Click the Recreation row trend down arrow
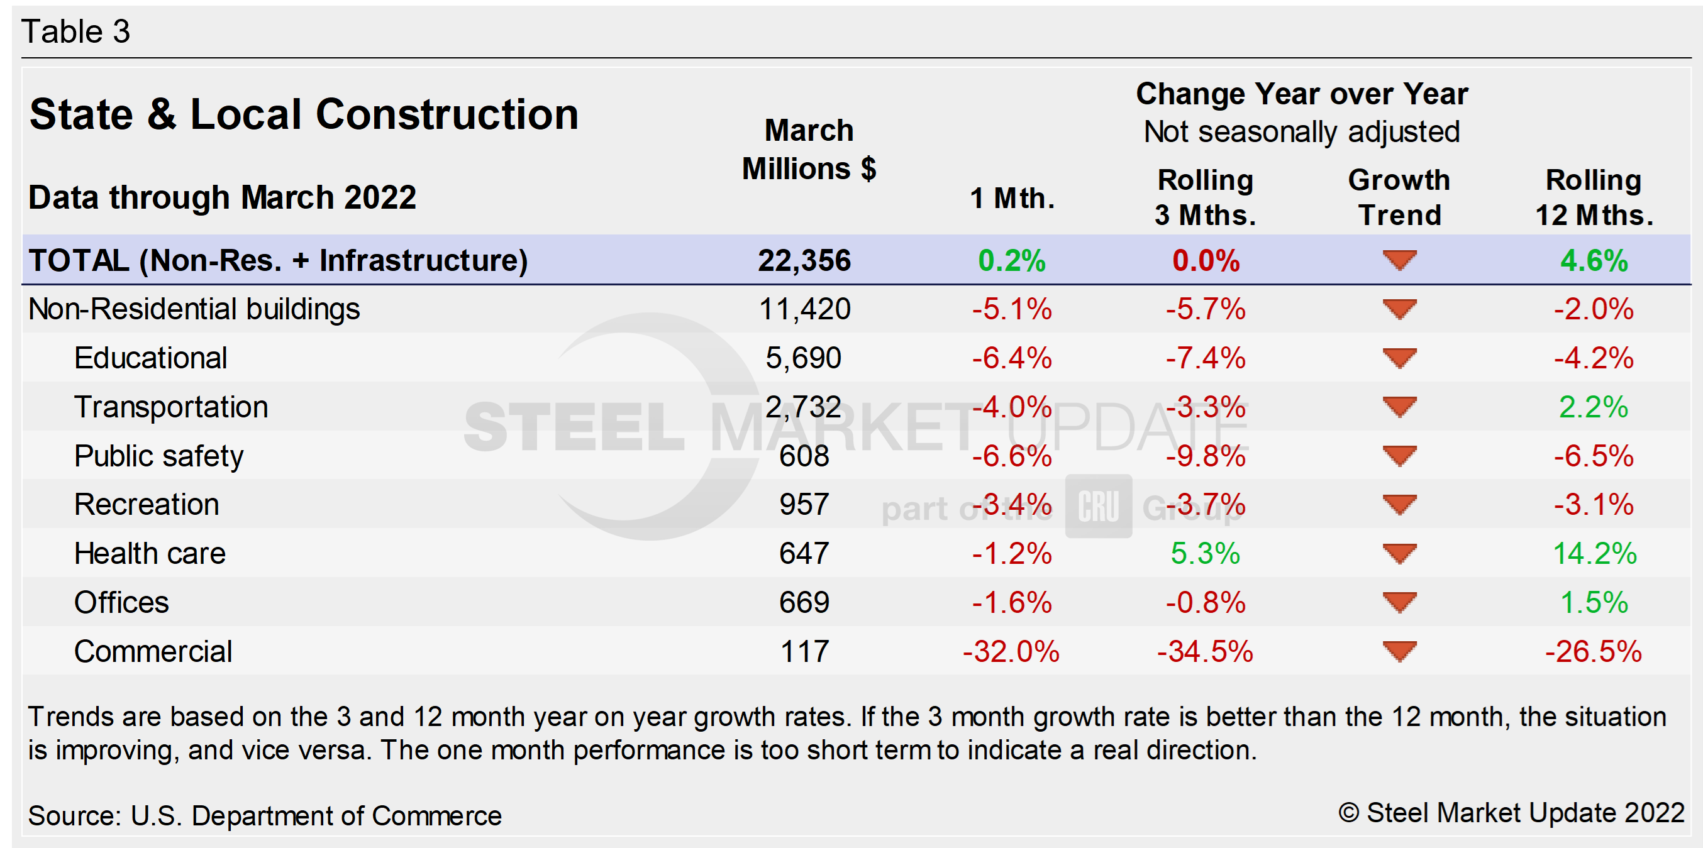1703x848 pixels. 1399,504
